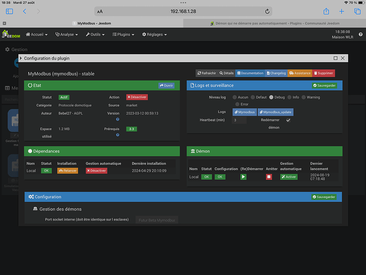Screen dimensions: 366x275
Task: Open the Outils dropdown menu
Action: pos(96,34)
